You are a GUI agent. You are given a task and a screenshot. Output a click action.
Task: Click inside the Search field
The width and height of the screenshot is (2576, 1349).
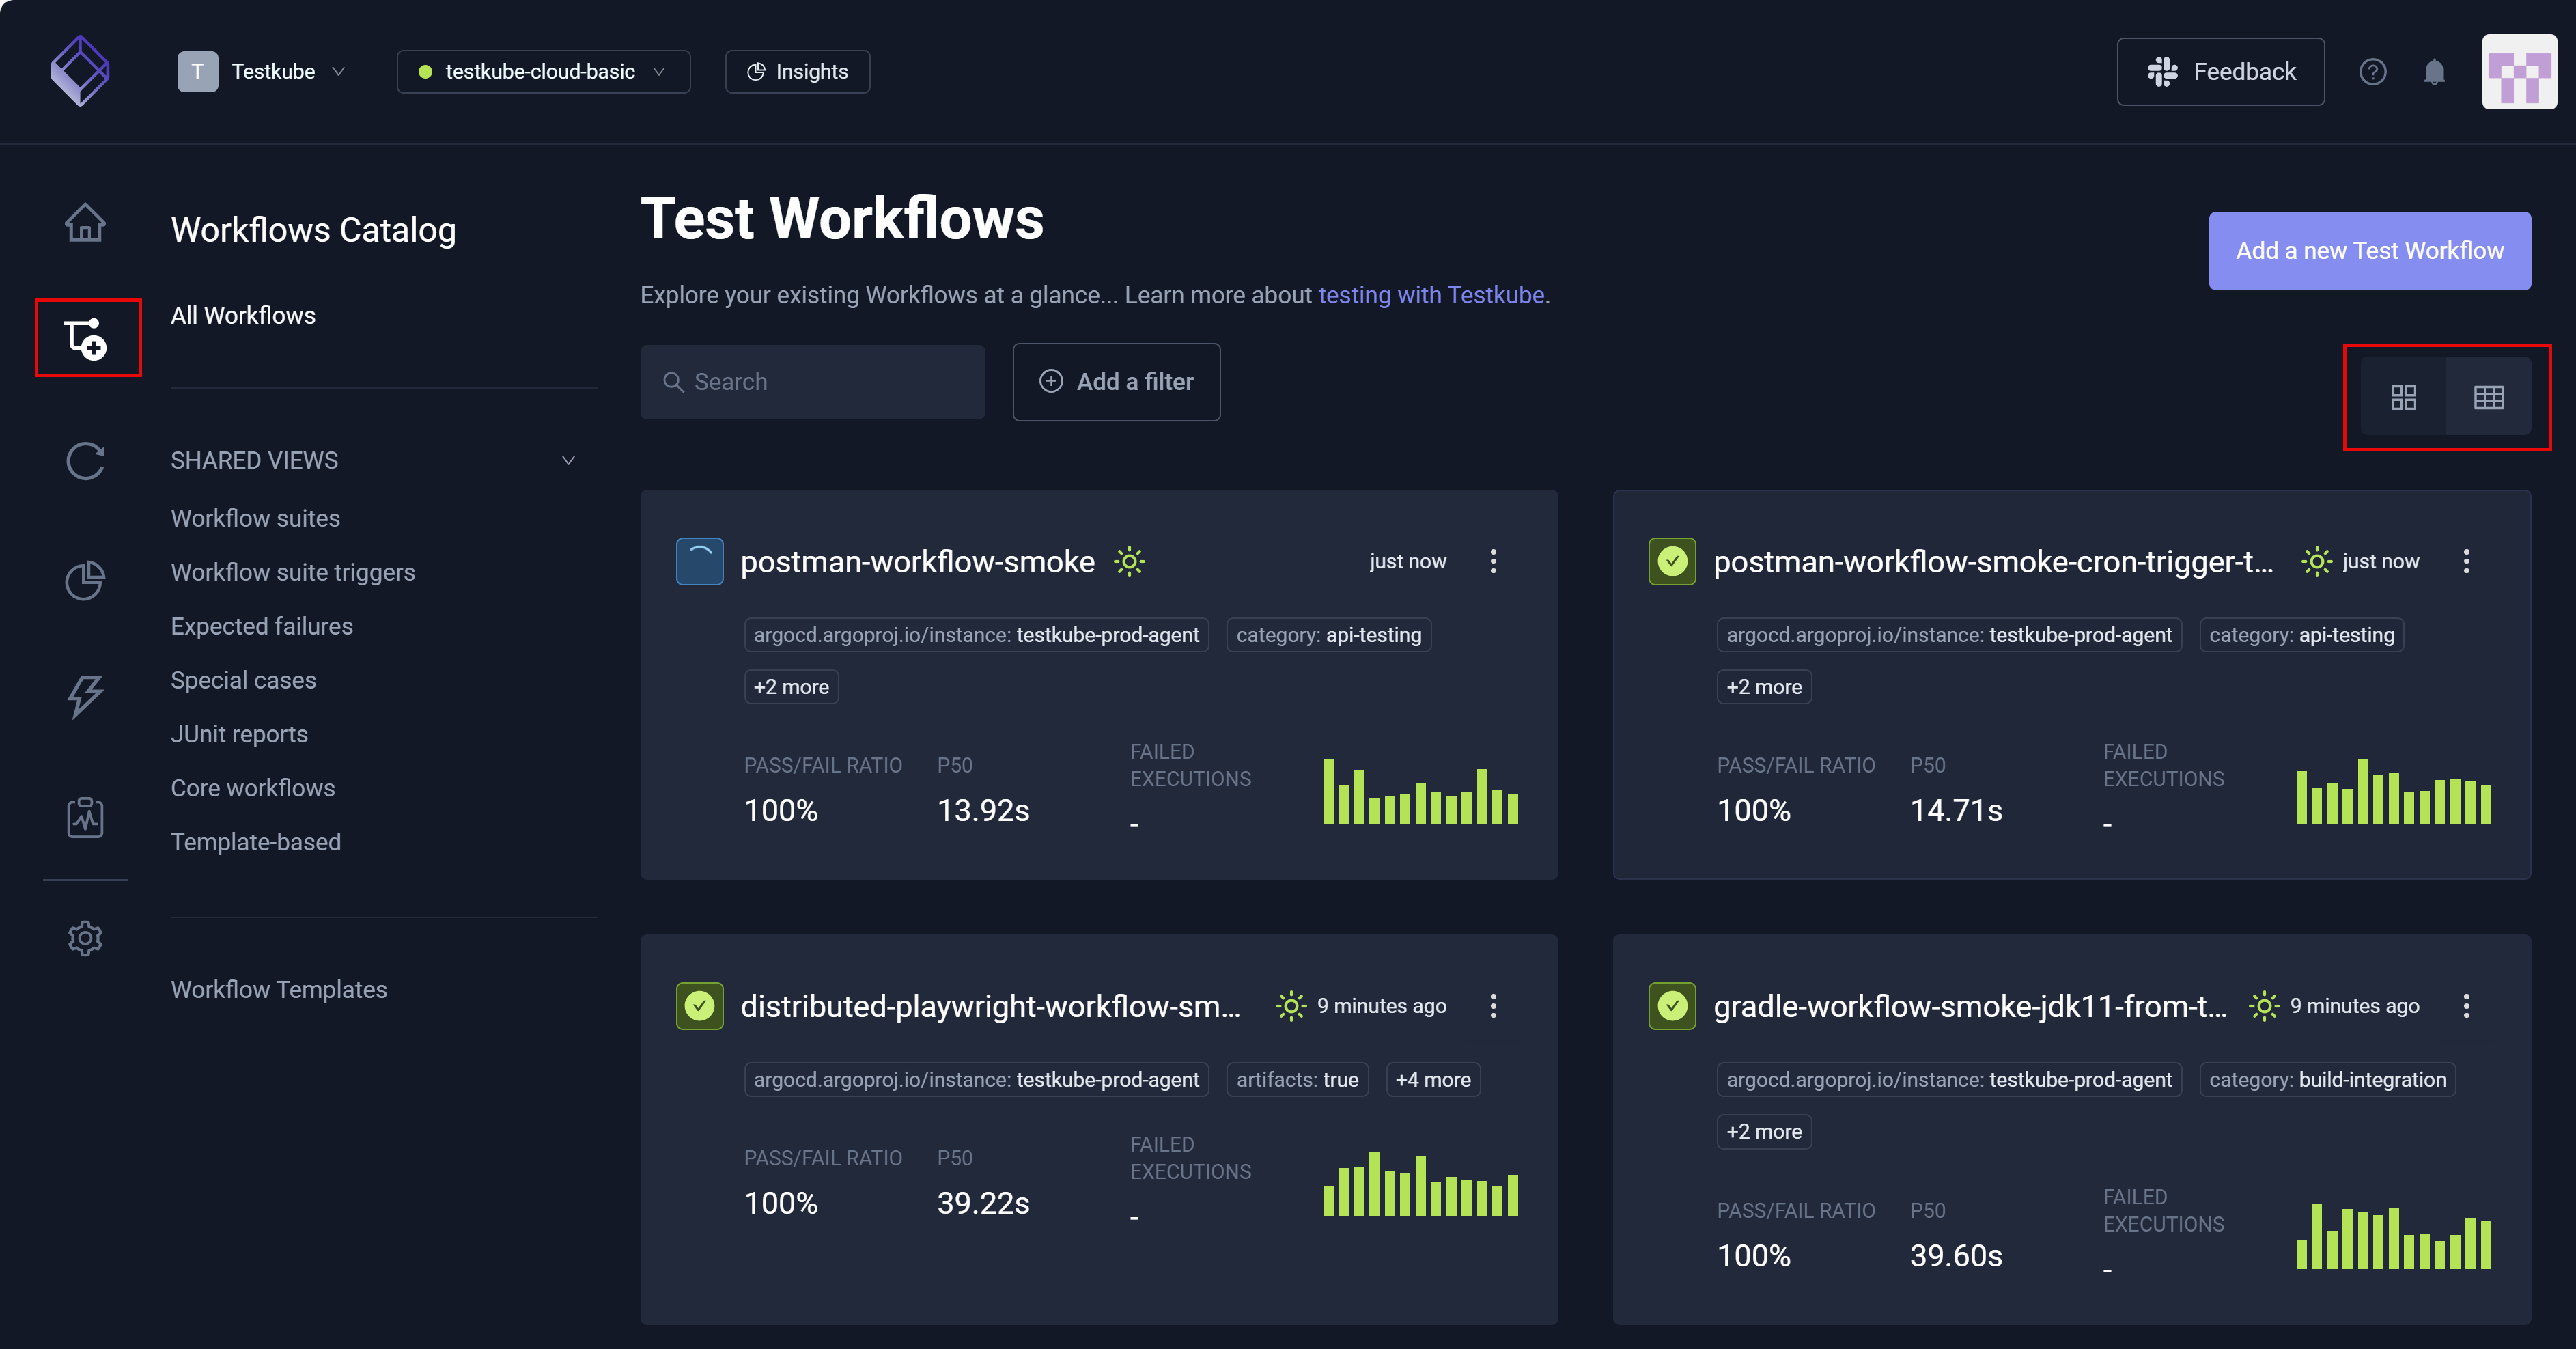point(812,381)
